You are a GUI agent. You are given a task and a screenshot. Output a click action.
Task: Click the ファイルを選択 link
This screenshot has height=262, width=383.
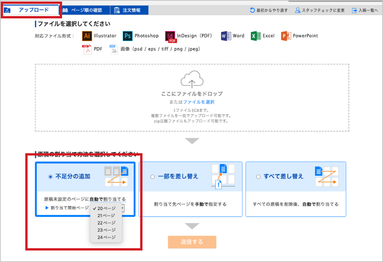[198, 102]
